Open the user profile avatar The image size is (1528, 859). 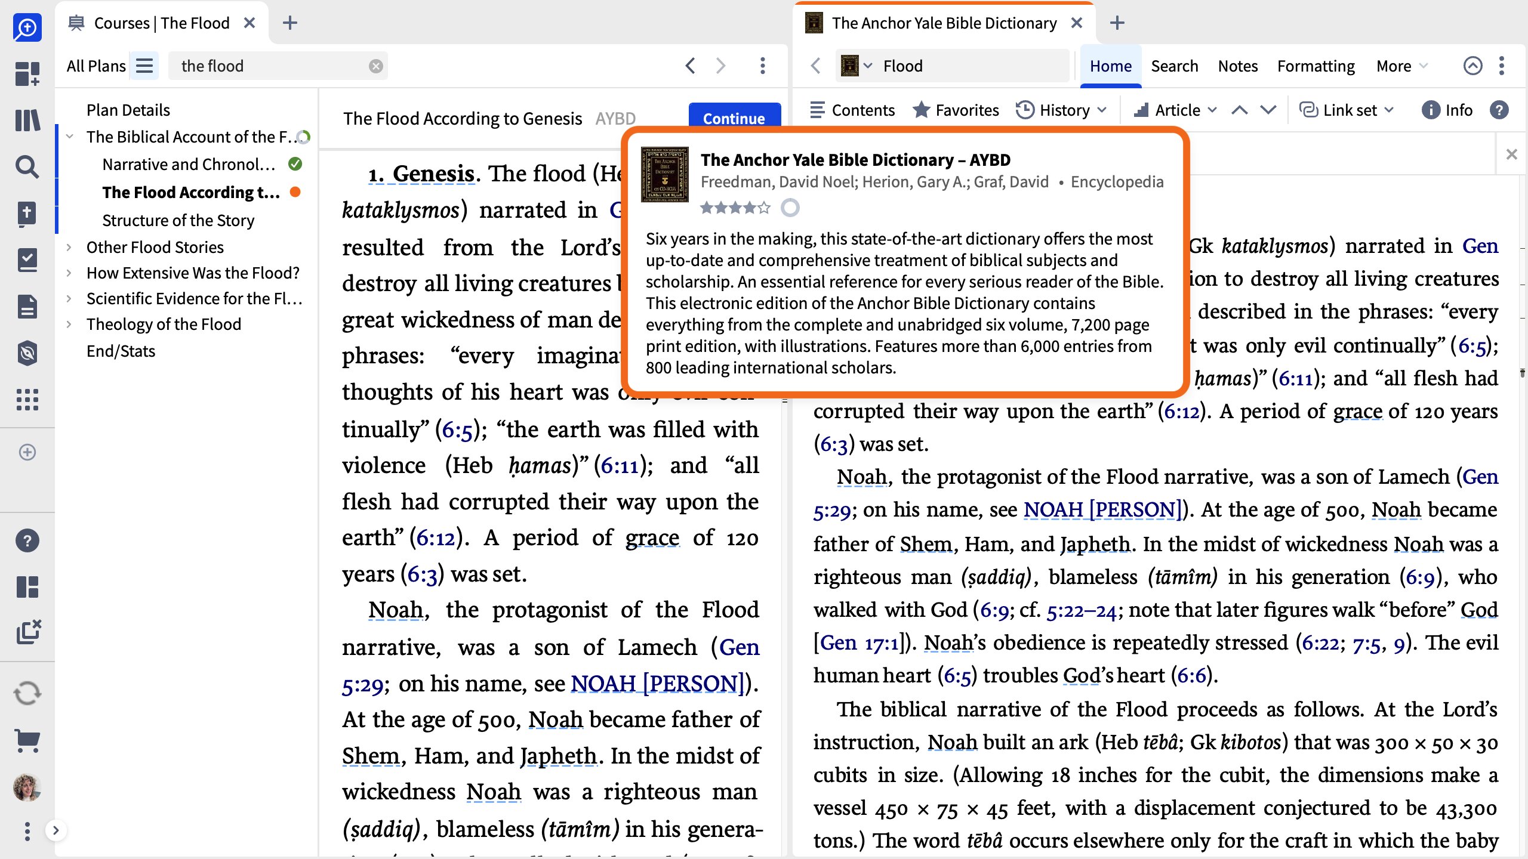[27, 788]
